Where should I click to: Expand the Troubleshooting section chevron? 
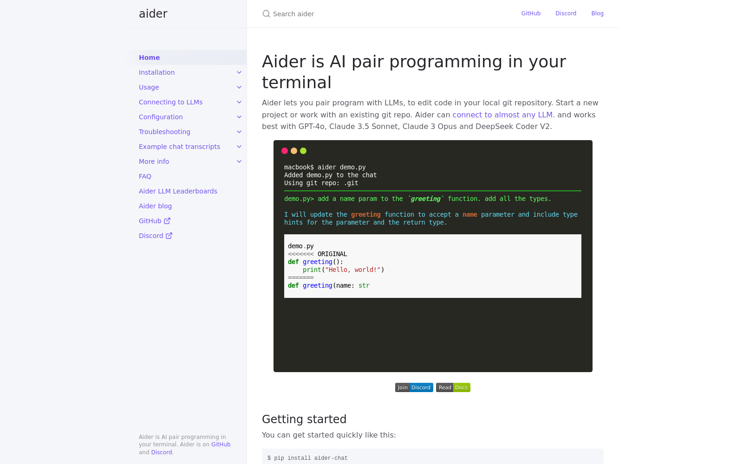pos(239,132)
